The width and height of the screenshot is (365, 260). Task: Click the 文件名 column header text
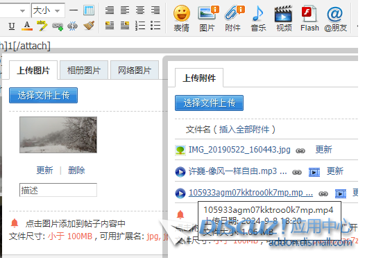[198, 129]
